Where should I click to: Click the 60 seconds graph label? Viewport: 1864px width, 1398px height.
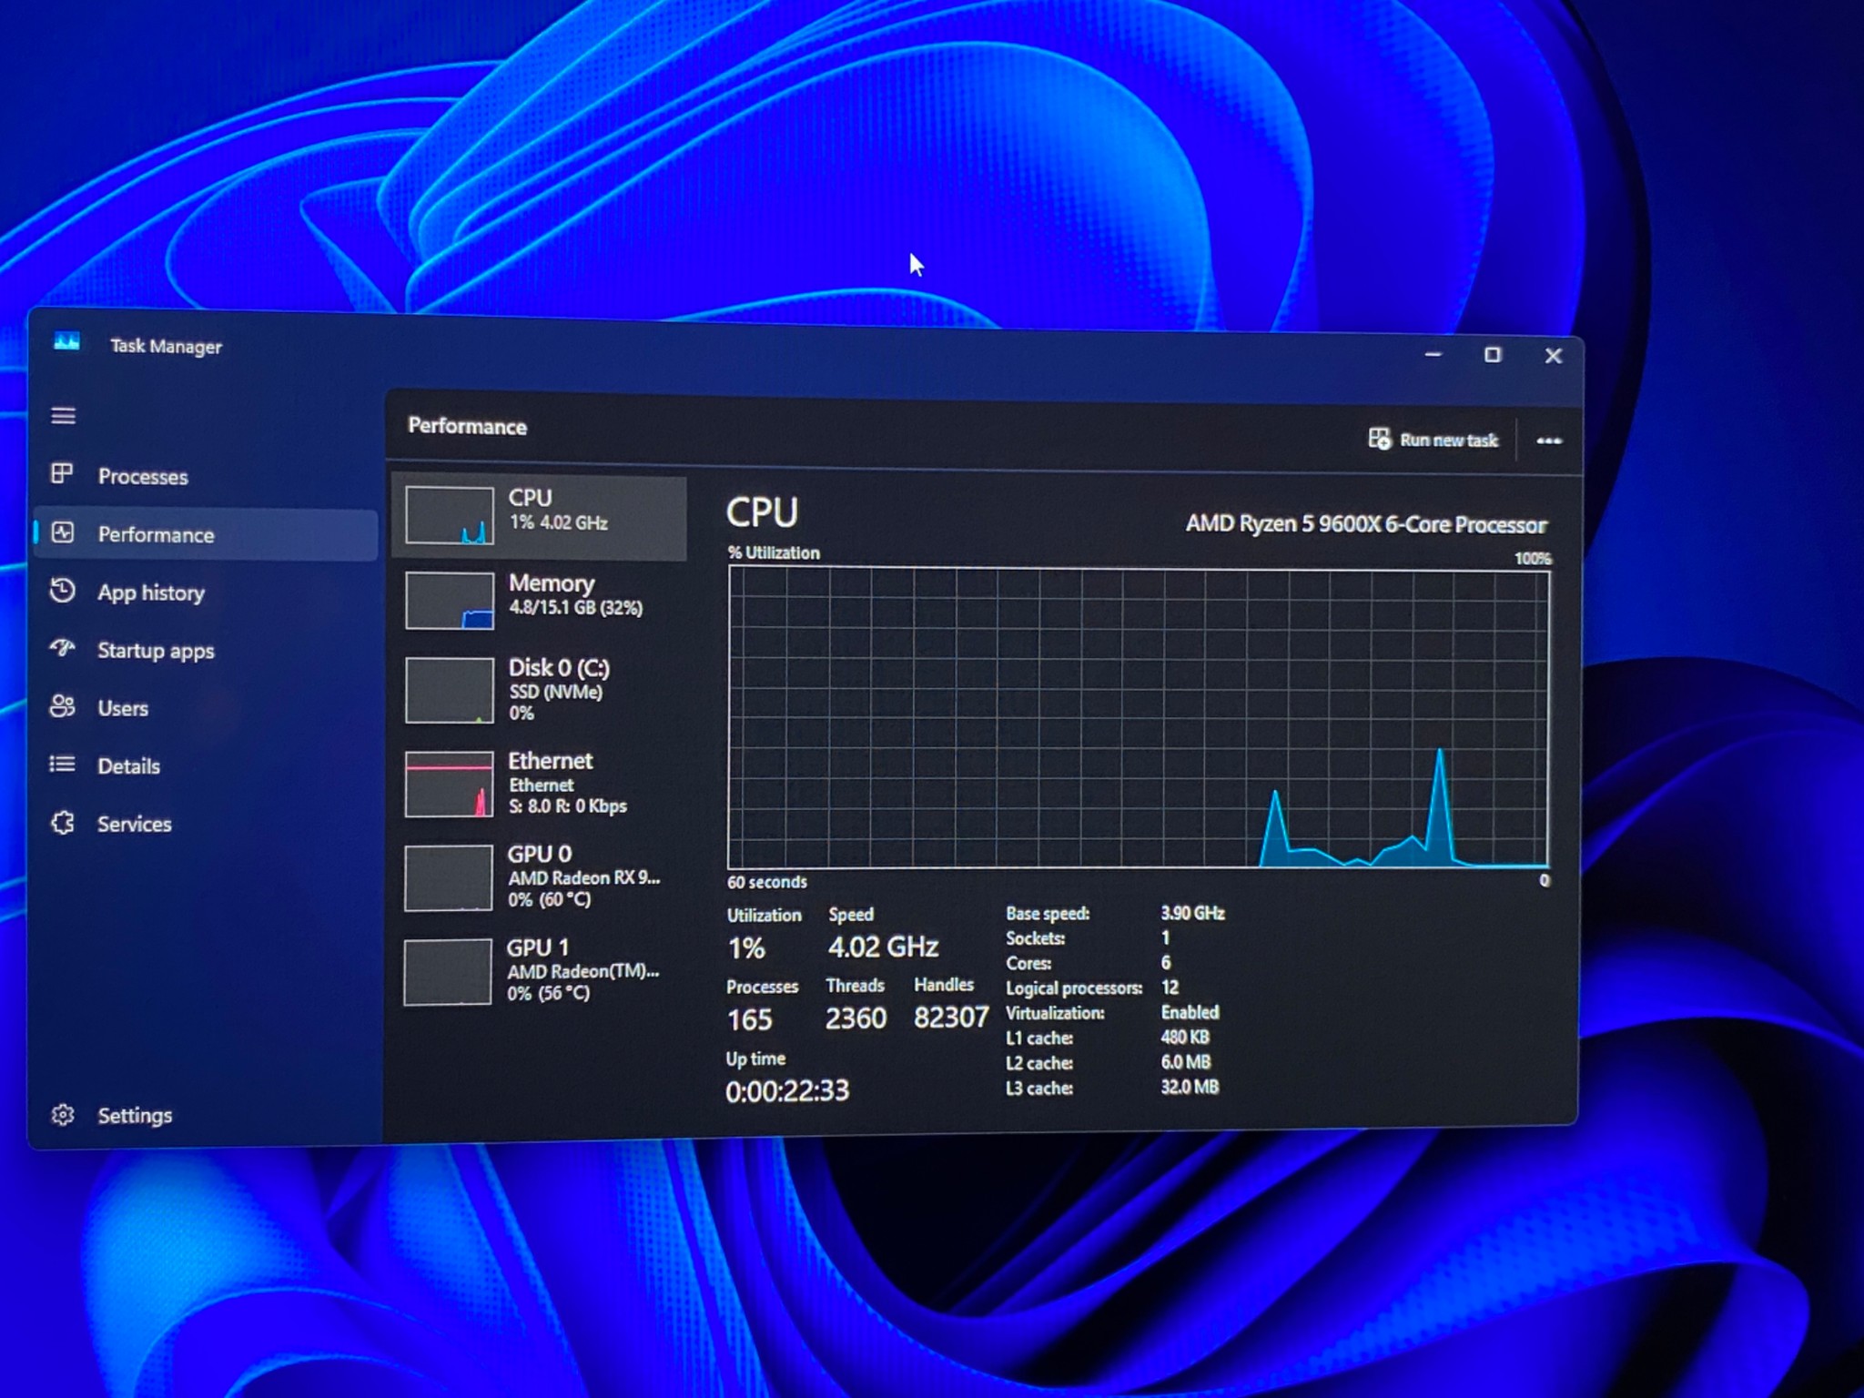767,882
